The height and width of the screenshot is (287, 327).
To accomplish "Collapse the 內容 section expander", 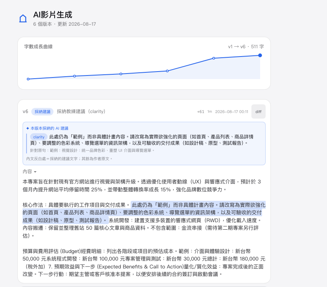I will coord(30,172).
